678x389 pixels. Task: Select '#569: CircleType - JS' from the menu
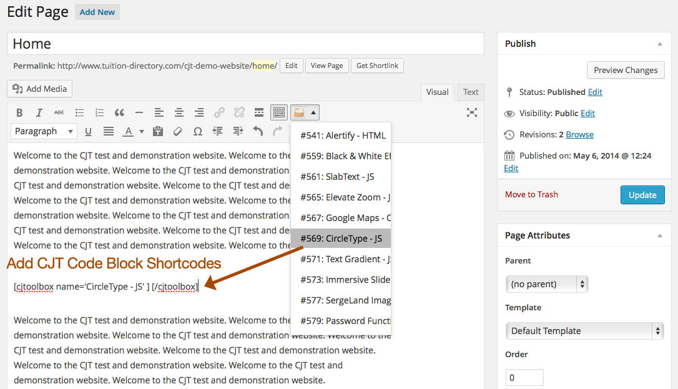point(341,239)
